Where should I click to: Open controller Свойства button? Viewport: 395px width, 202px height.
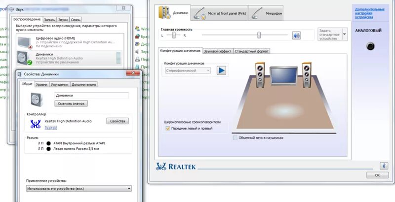pyautogui.click(x=118, y=121)
